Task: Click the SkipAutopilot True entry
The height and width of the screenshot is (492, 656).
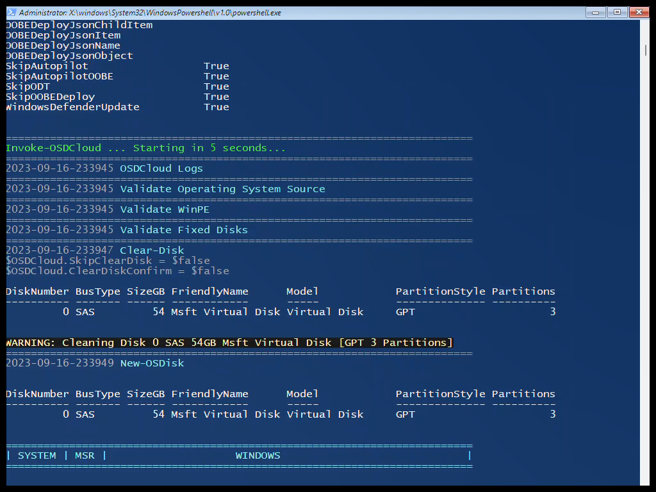Action: [x=47, y=65]
